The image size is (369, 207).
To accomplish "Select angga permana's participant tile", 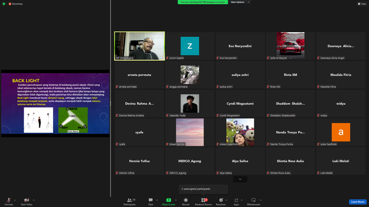I will 190,75.
